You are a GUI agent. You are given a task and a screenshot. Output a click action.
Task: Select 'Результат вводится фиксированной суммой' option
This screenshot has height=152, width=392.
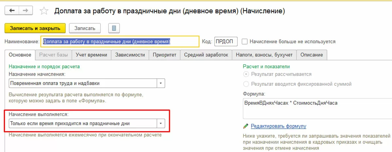click(x=246, y=84)
